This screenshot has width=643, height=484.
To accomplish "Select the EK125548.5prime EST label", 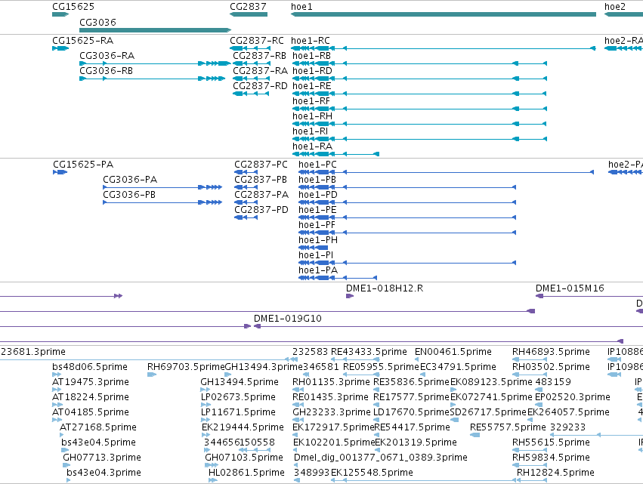I will point(372,473).
